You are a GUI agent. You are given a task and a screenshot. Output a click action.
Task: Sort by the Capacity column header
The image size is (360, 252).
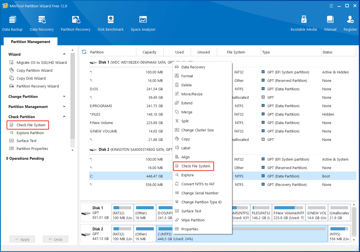point(150,52)
